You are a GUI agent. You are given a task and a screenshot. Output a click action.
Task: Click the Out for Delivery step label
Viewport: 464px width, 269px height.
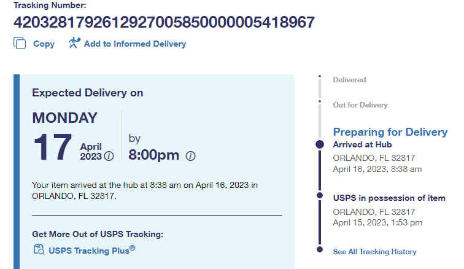pyautogui.click(x=360, y=105)
